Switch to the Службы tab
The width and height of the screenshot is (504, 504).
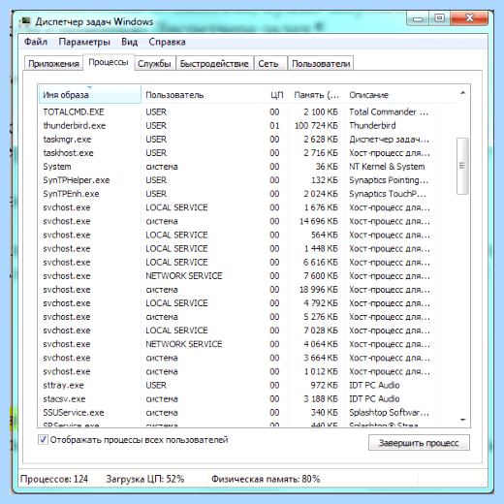click(154, 63)
